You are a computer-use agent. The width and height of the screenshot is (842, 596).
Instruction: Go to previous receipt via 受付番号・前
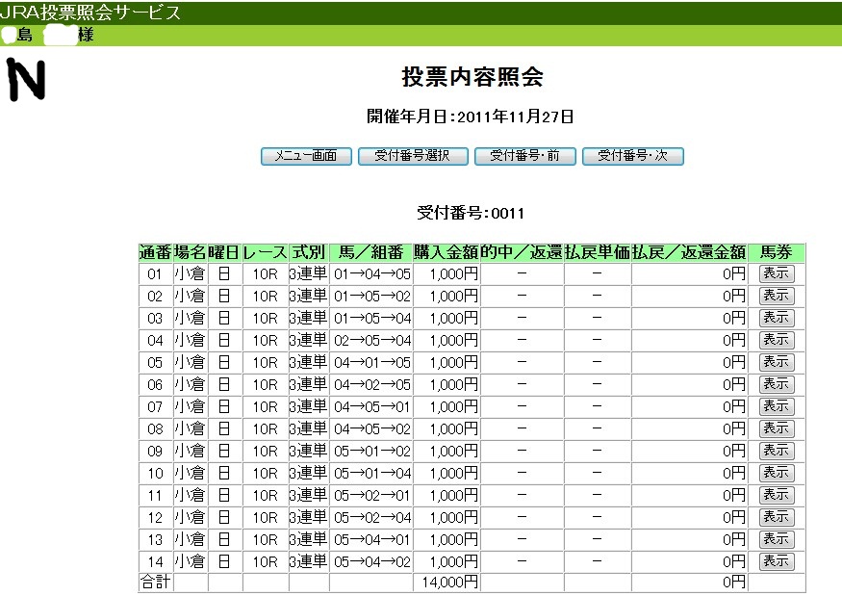coord(524,155)
